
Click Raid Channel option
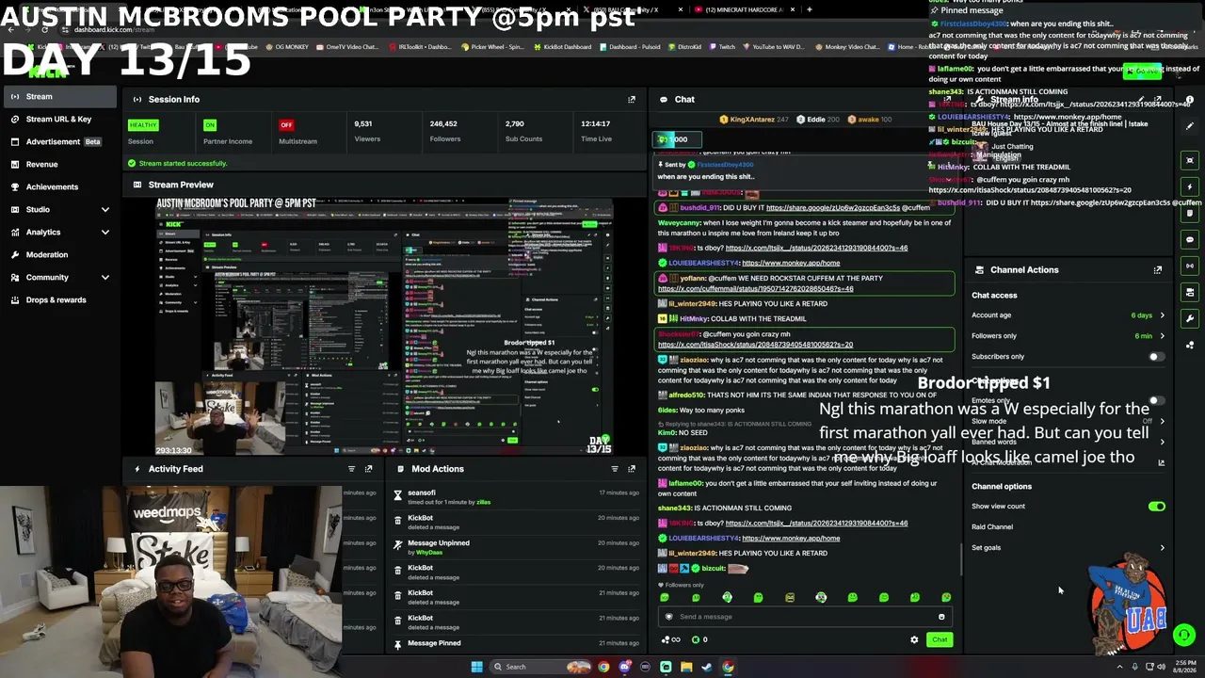pyautogui.click(x=992, y=527)
